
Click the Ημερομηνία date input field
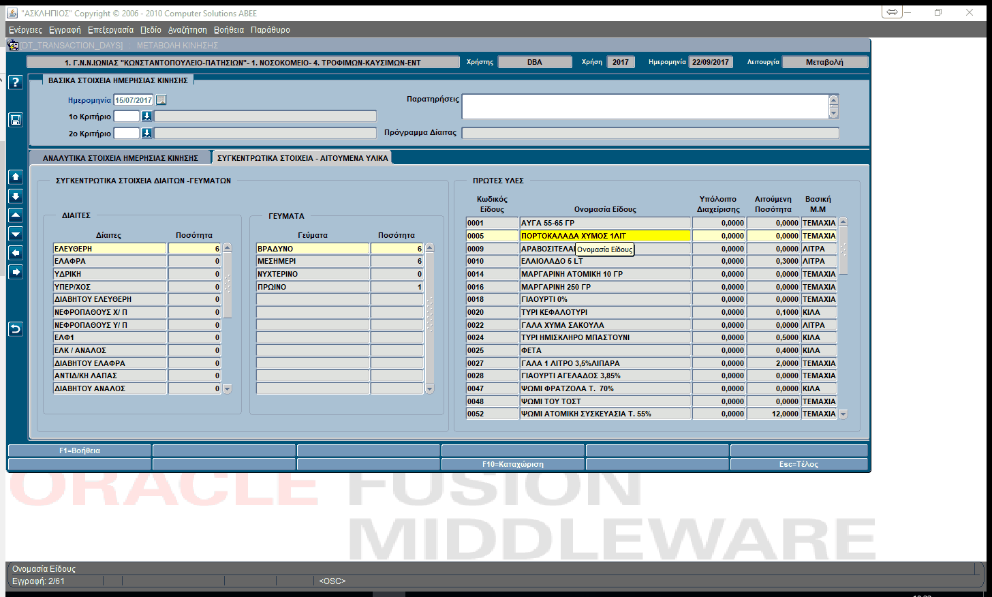tap(134, 100)
